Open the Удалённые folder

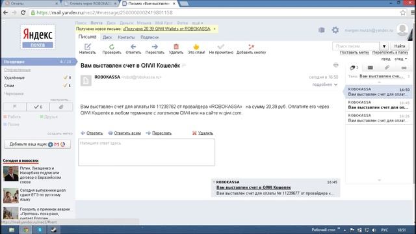[14, 78]
